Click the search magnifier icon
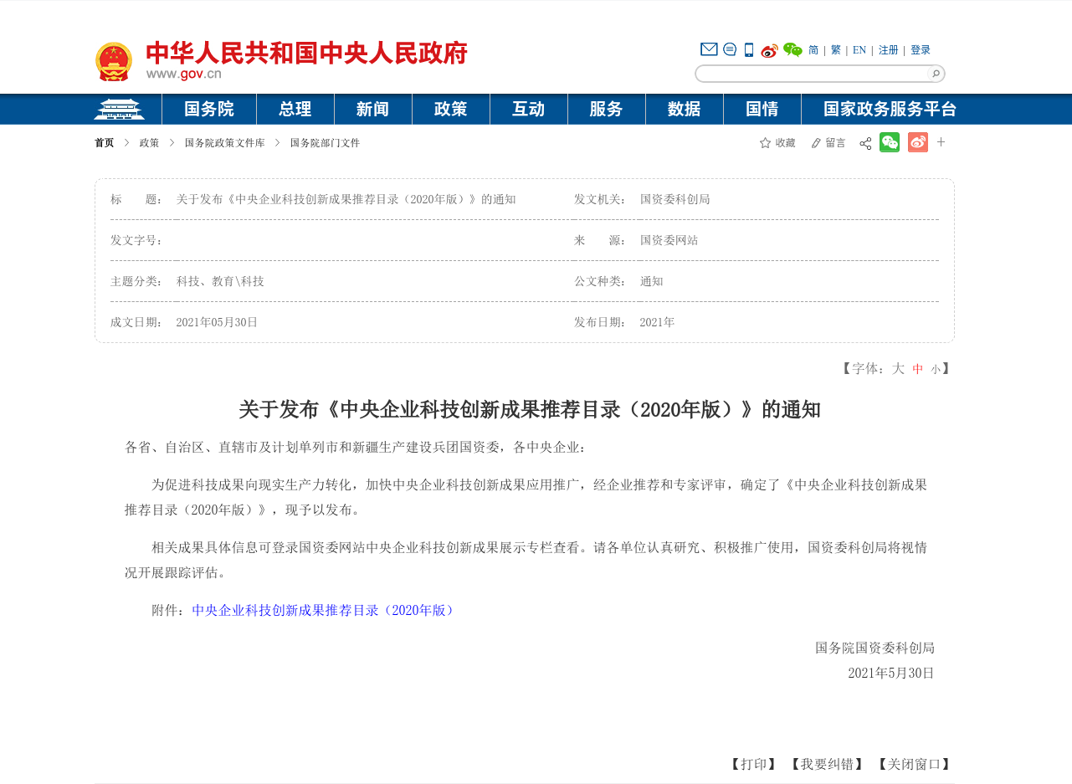1072x784 pixels. coord(935,74)
